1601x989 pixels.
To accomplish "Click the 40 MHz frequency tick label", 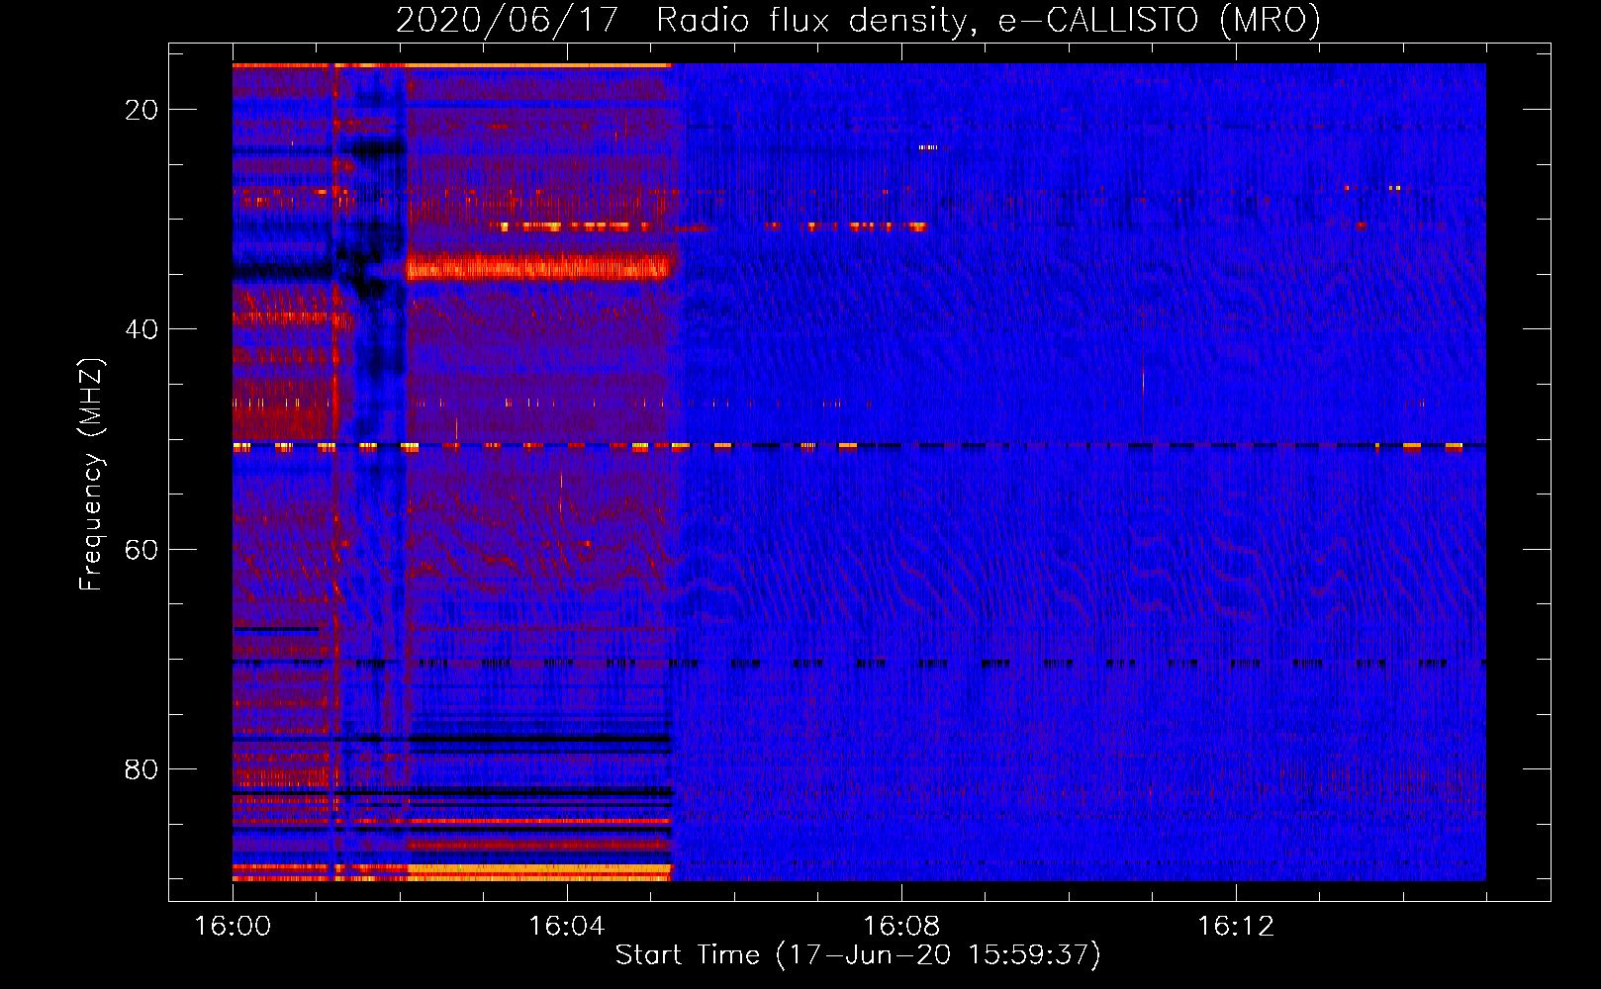I will [x=141, y=329].
